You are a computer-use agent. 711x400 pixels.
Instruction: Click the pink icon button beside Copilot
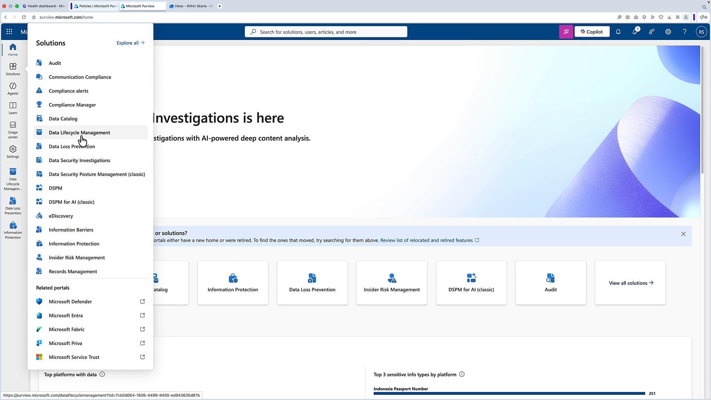pyautogui.click(x=566, y=32)
